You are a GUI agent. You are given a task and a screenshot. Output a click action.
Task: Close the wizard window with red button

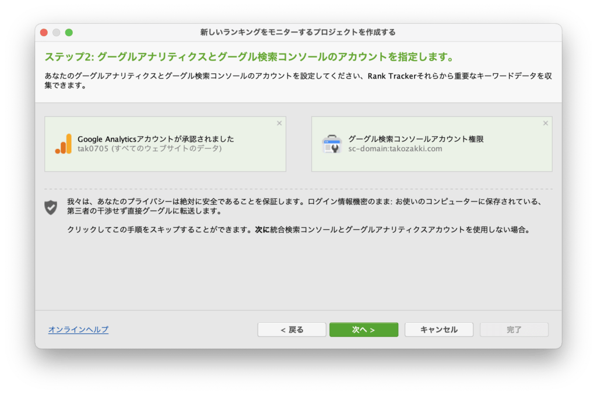(x=44, y=33)
